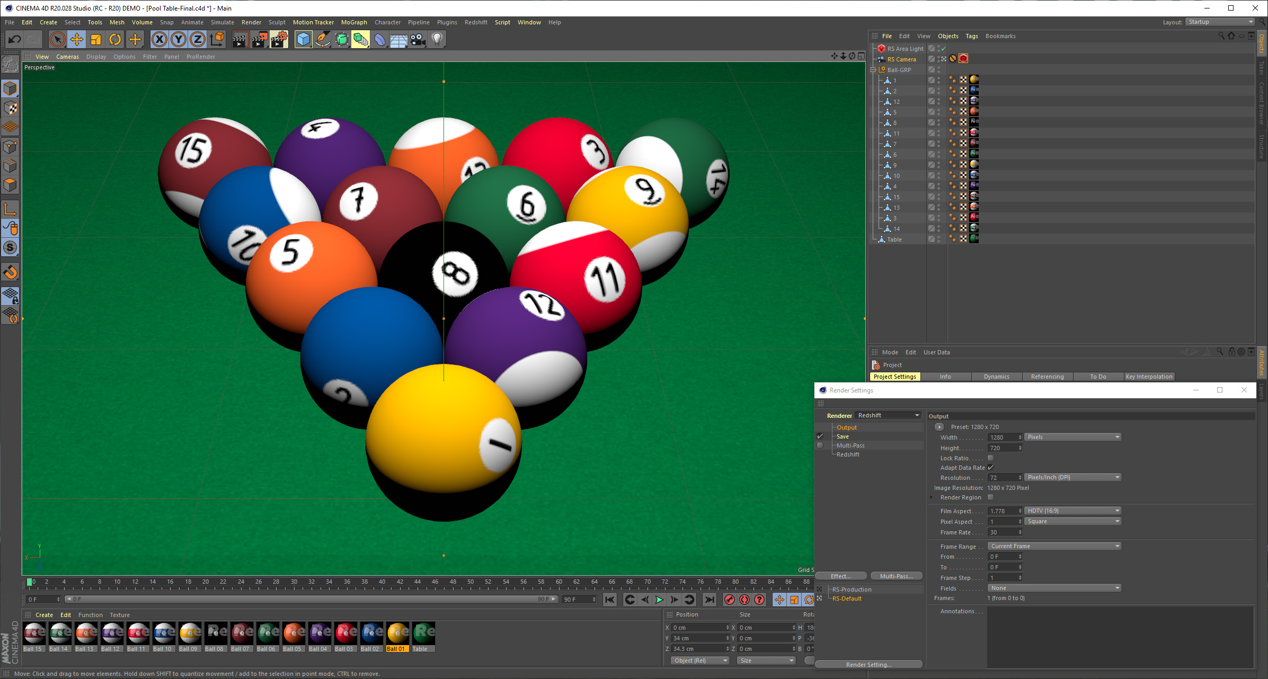The image size is (1268, 679).
Task: Select the Ball 15 material thumbnail
Action: point(34,637)
